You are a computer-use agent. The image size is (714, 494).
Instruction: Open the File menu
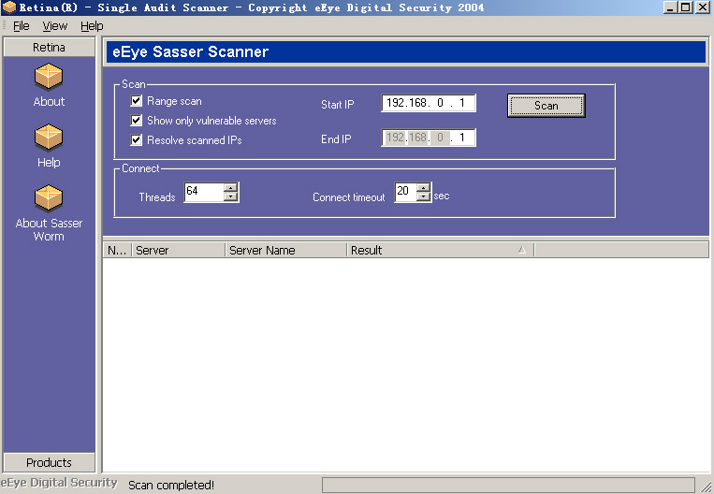pos(21,26)
